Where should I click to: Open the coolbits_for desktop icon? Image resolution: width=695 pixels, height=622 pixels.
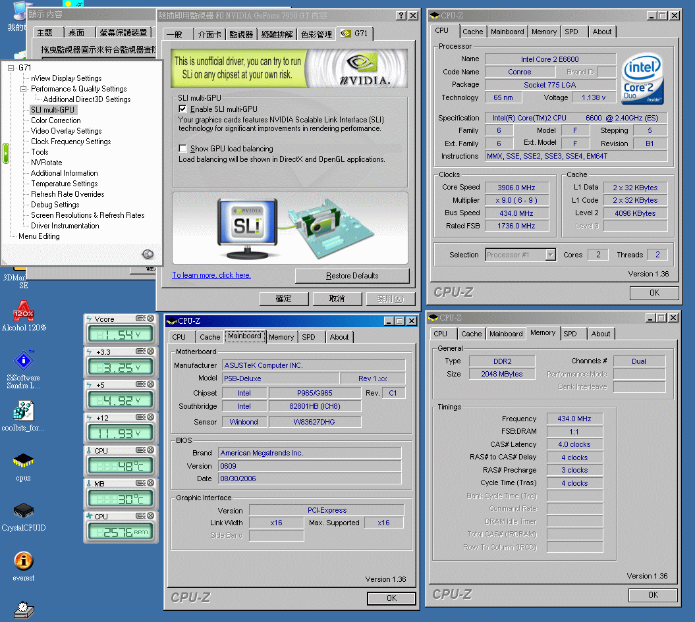(x=23, y=416)
